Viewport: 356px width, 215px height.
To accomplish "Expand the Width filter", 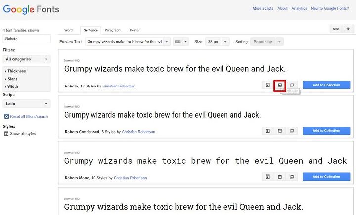I will click(x=11, y=86).
